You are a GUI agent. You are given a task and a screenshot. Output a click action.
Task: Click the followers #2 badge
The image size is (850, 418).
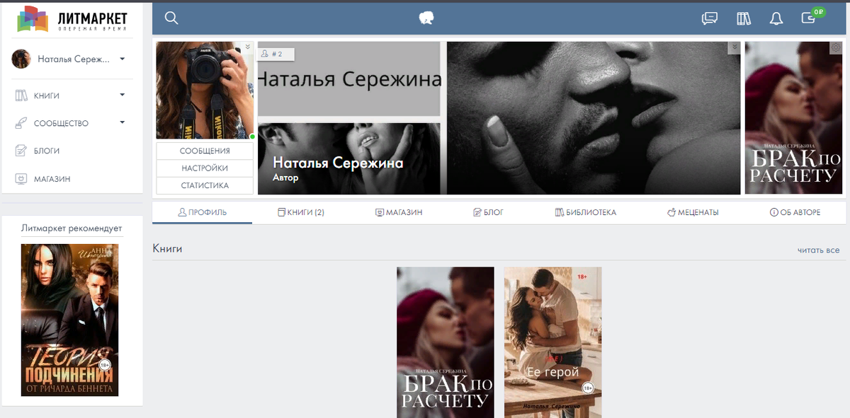tap(274, 54)
